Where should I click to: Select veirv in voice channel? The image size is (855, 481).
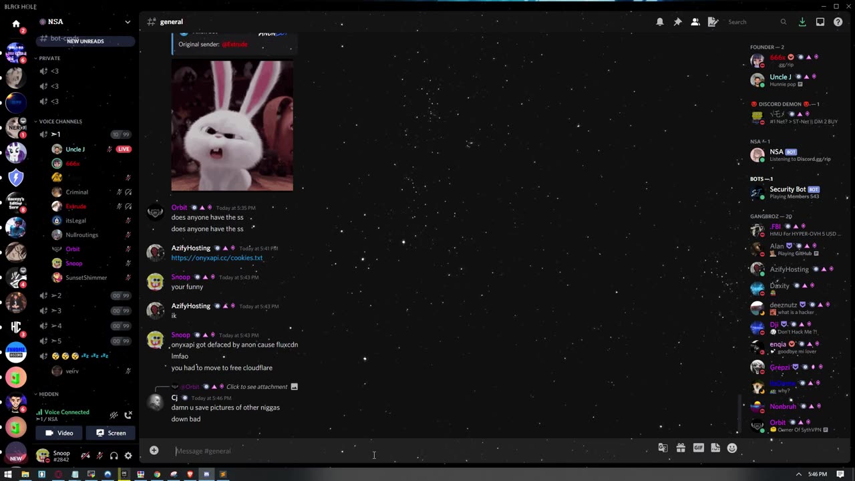click(72, 371)
